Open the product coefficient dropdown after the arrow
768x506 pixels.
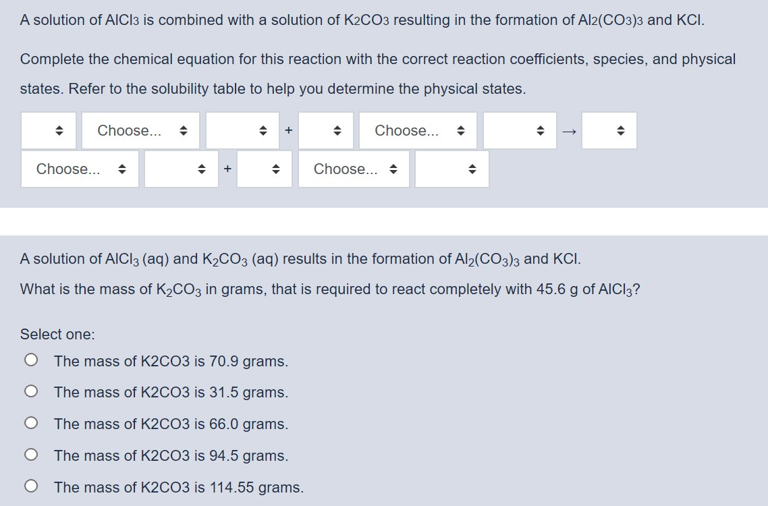(609, 130)
